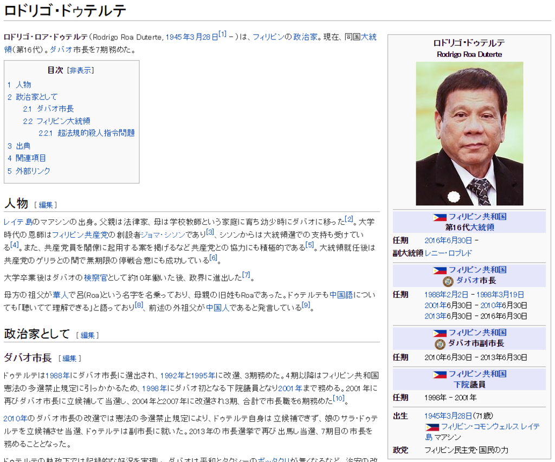This screenshot has height=462, width=555.
Task: Open footnote [5] after 積極的である
Action: pos(309,244)
